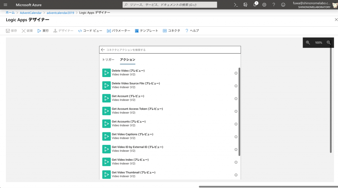The width and height of the screenshot is (338, 188).
Task: Open the account avatar menu
Action: pyautogui.click(x=335, y=5)
